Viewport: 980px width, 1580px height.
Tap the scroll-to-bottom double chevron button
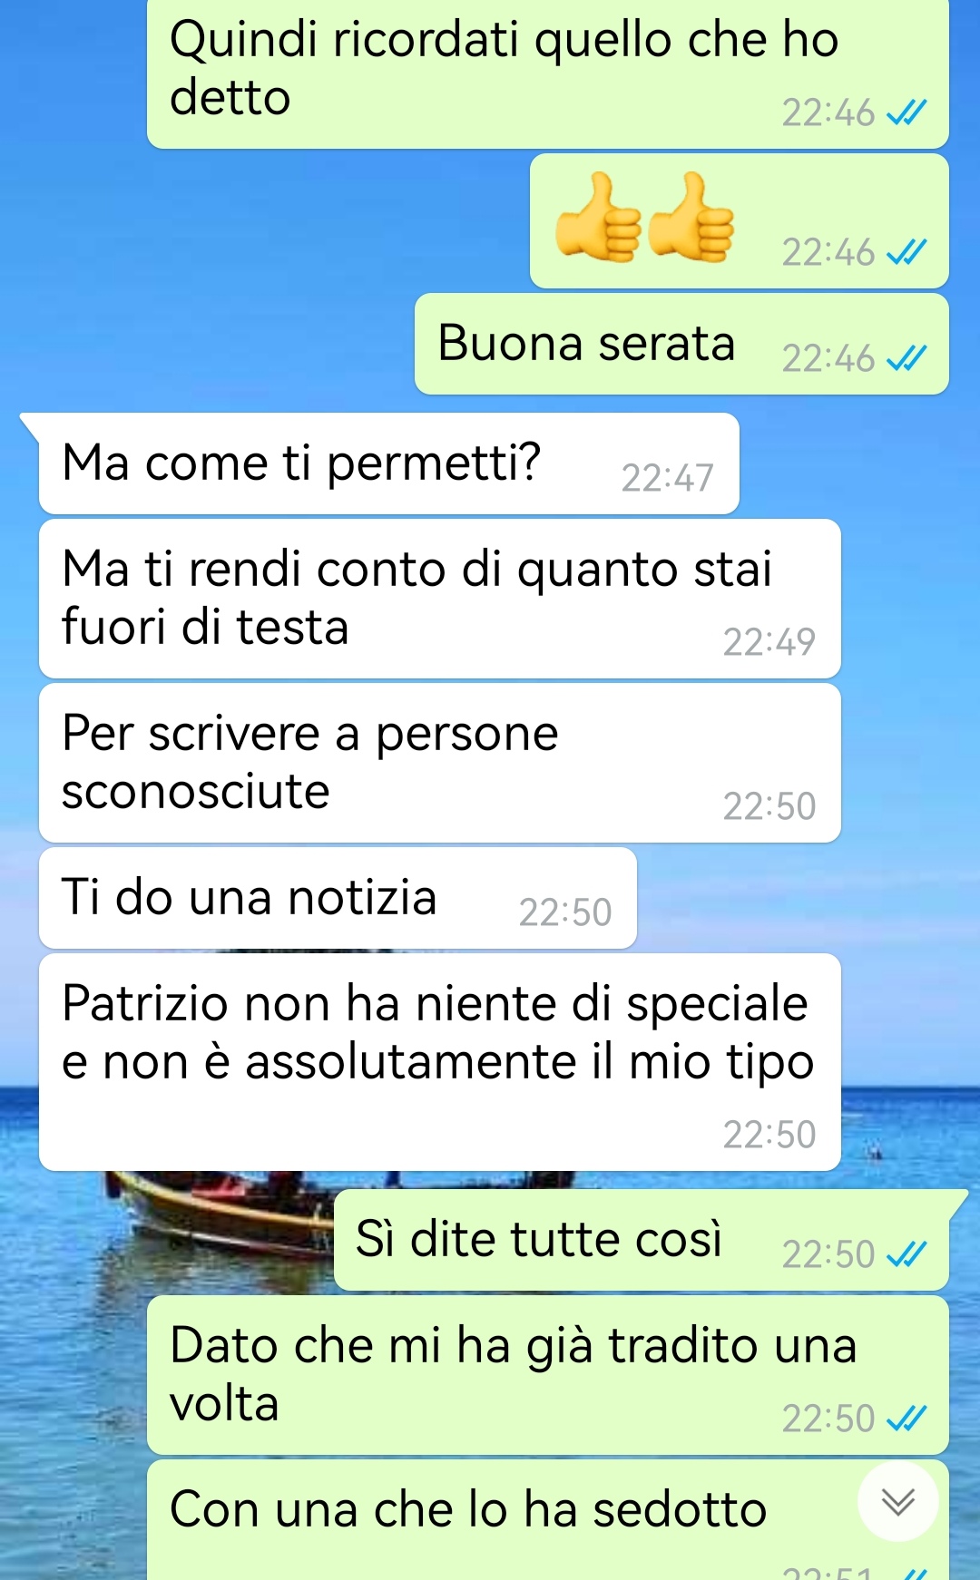(897, 1502)
